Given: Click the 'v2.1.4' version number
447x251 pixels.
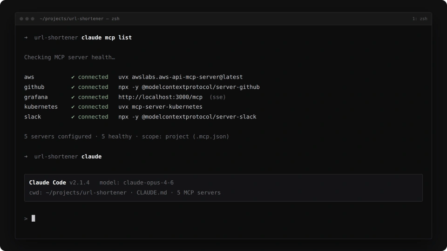Looking at the screenshot, I should 80,183.
